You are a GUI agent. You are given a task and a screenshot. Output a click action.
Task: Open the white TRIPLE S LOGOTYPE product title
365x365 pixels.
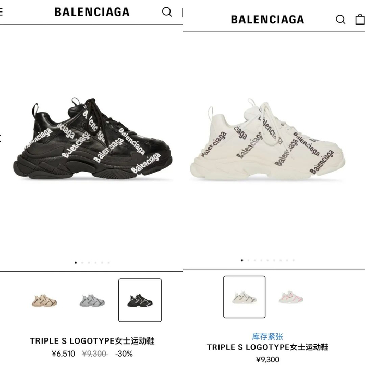pyautogui.click(x=267, y=347)
